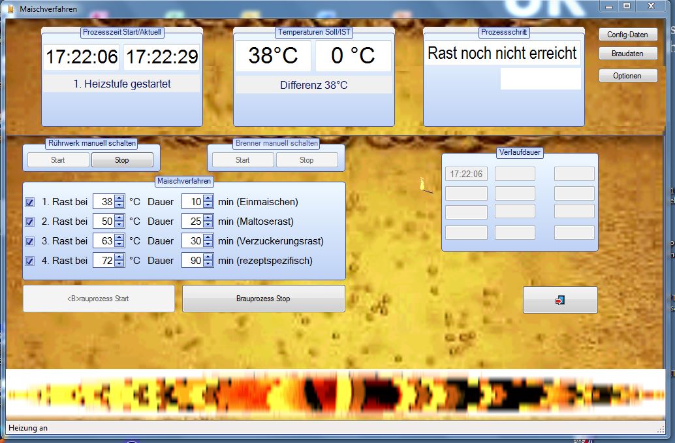
Task: Disable the 4. Rast checkbox
Action: (x=29, y=261)
